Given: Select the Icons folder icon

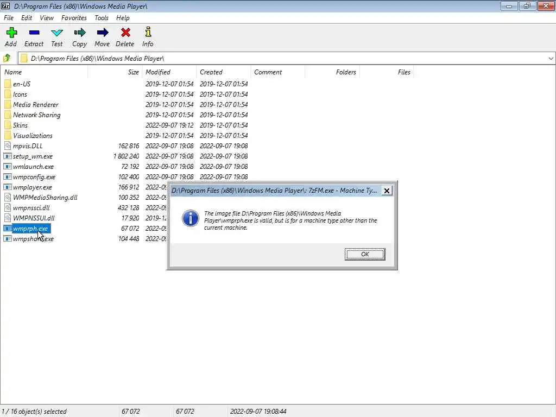Looking at the screenshot, I should coord(8,94).
